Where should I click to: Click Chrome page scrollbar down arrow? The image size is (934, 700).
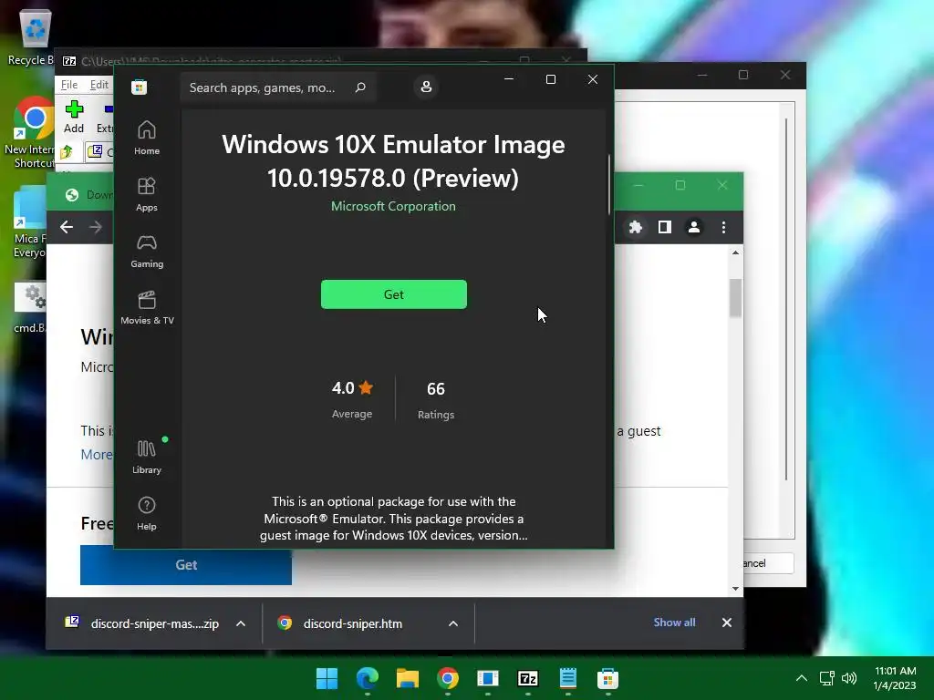point(736,589)
